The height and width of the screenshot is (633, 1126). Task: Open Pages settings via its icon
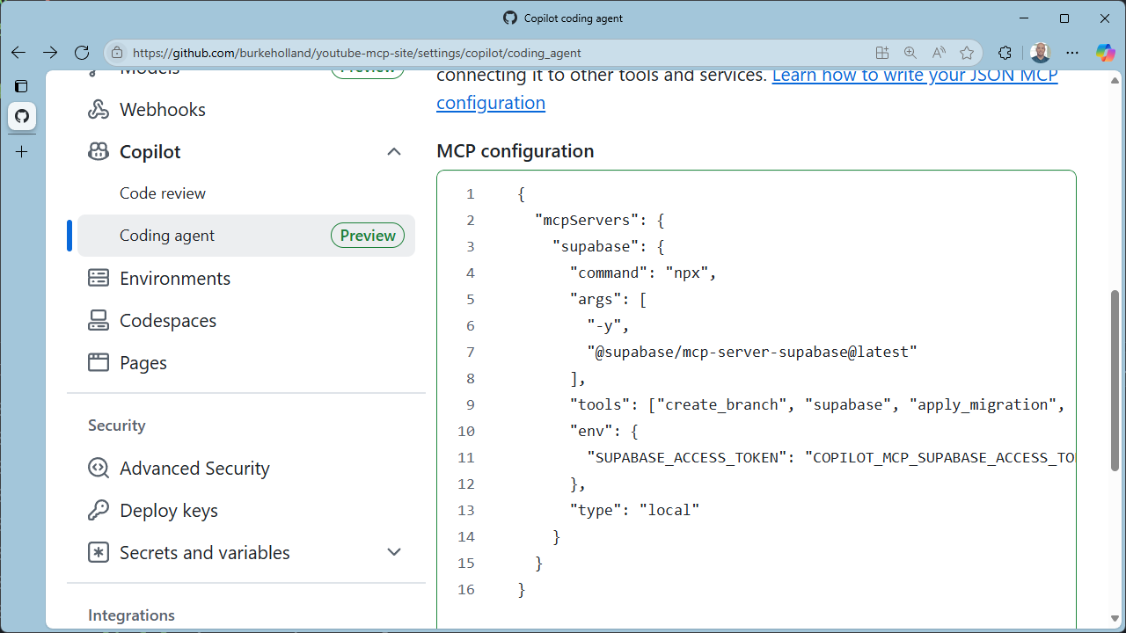tap(98, 362)
